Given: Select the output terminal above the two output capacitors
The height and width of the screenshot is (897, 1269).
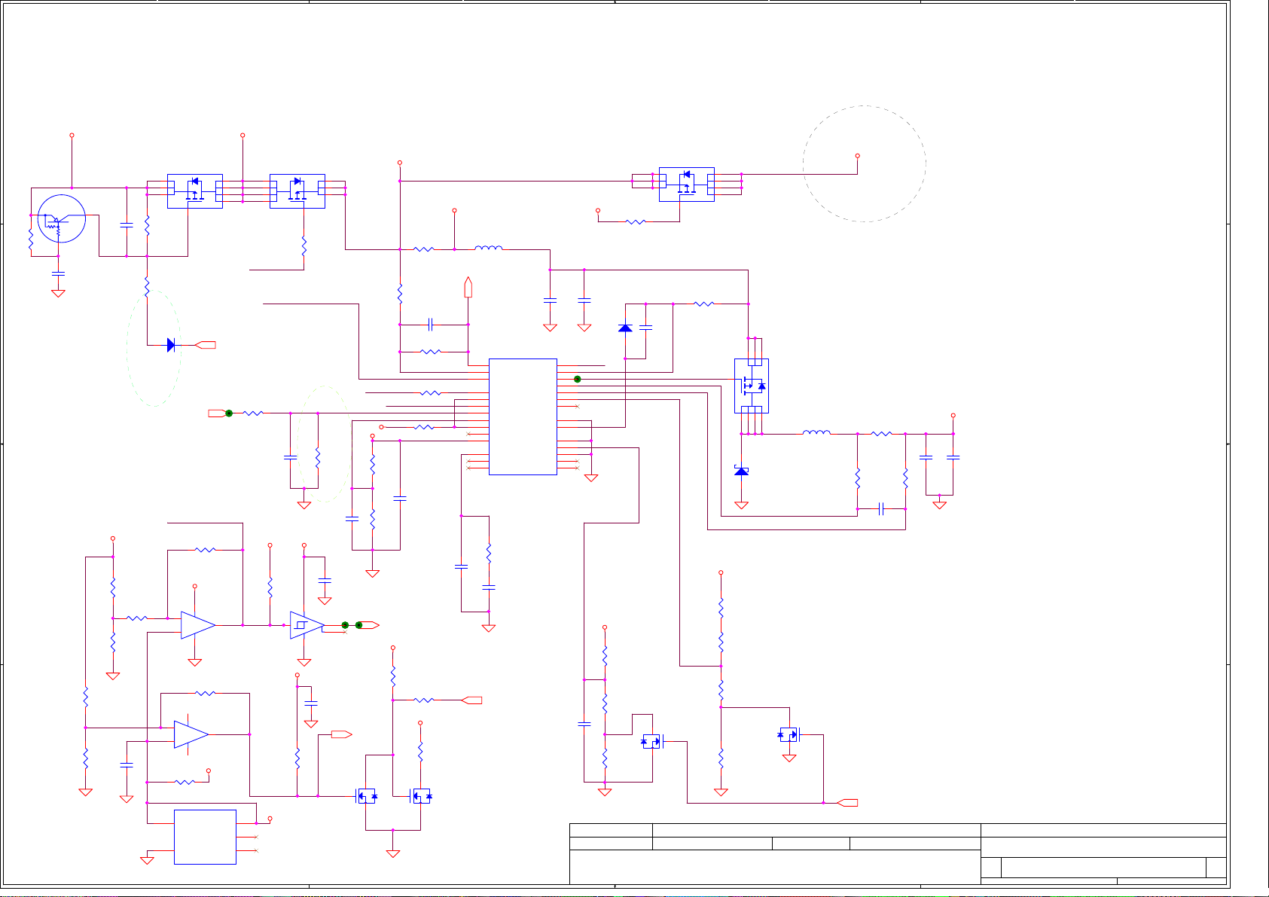Looking at the screenshot, I should [953, 415].
